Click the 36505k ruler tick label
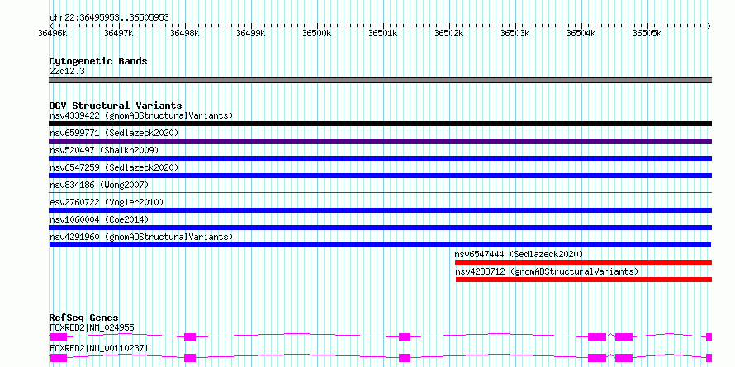Screen dimensions: 735x367 click(x=647, y=33)
